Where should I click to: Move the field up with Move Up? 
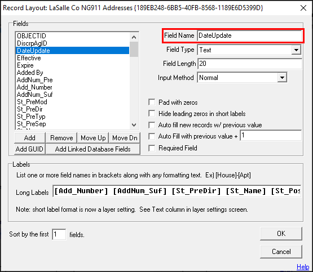click(x=93, y=138)
